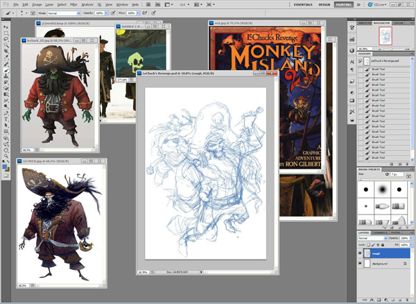Open Flow slider arrow in options bar

(x=138, y=13)
